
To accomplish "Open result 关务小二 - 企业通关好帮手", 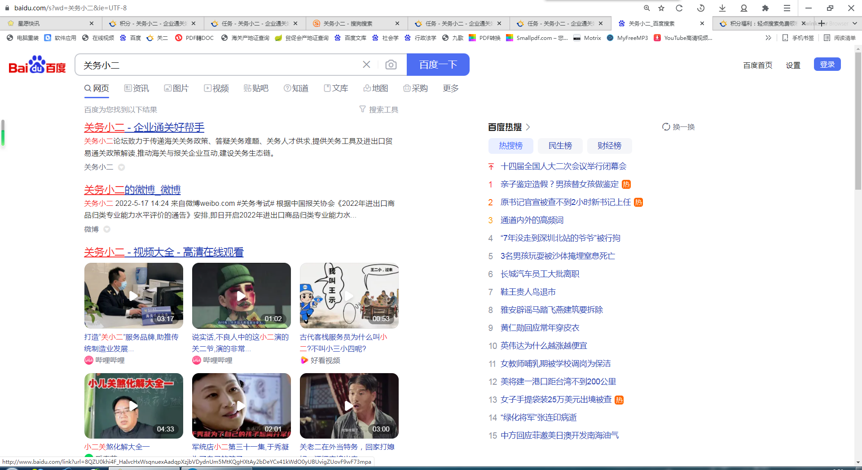I will (144, 127).
